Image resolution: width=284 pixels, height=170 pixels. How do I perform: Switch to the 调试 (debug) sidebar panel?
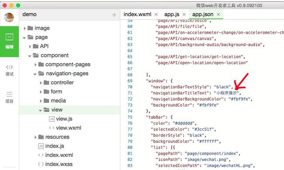(9, 70)
